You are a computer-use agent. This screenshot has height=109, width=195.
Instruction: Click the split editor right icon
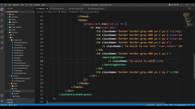pyautogui.click(x=190, y=8)
